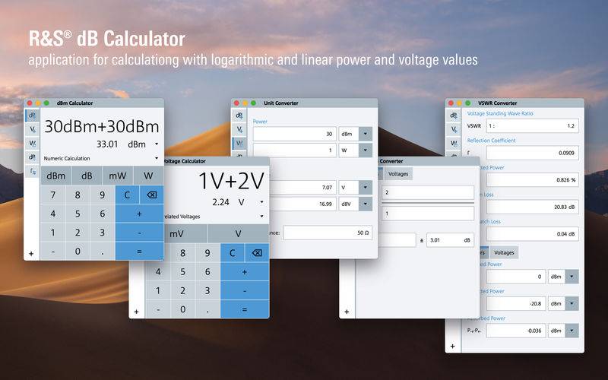Click field showing 3.01 dB in dB Converter
This screenshot has height=380, width=608.
point(450,240)
